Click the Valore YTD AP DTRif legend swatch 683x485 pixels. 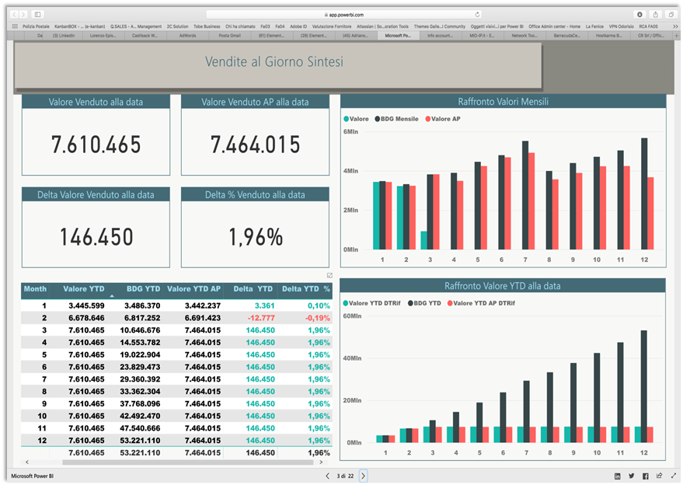[450, 303]
